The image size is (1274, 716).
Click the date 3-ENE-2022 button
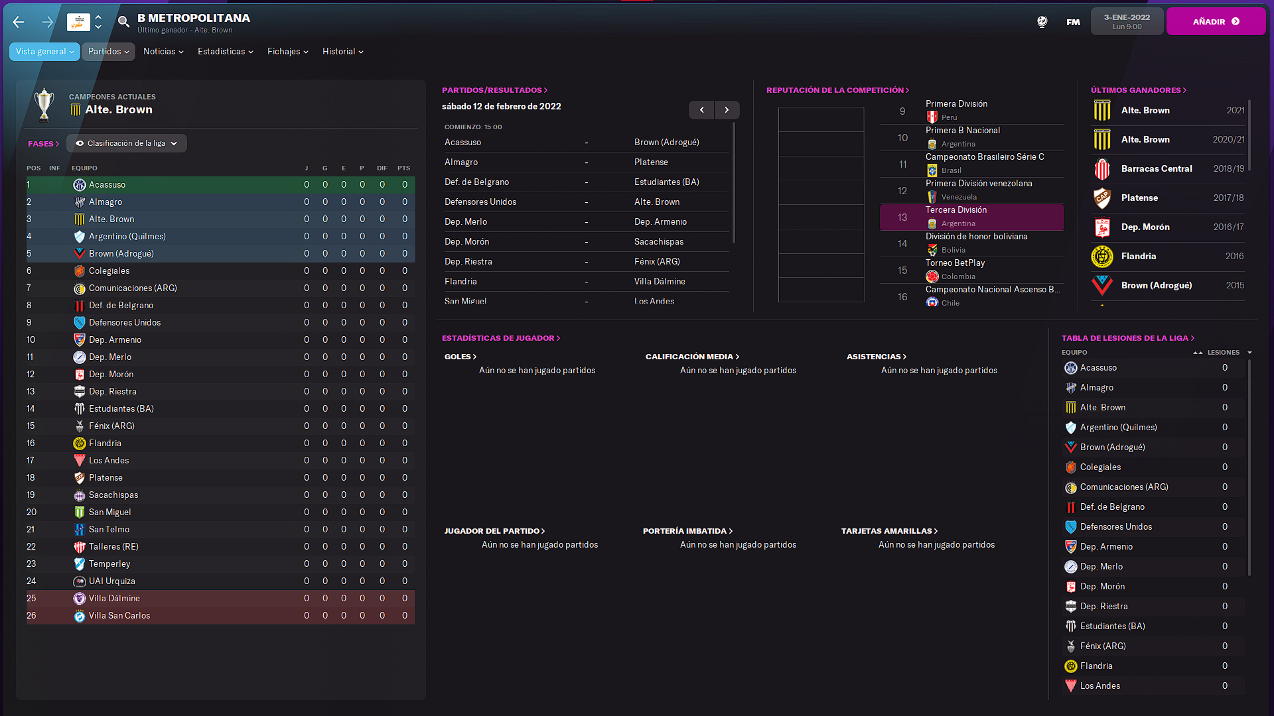[1127, 22]
